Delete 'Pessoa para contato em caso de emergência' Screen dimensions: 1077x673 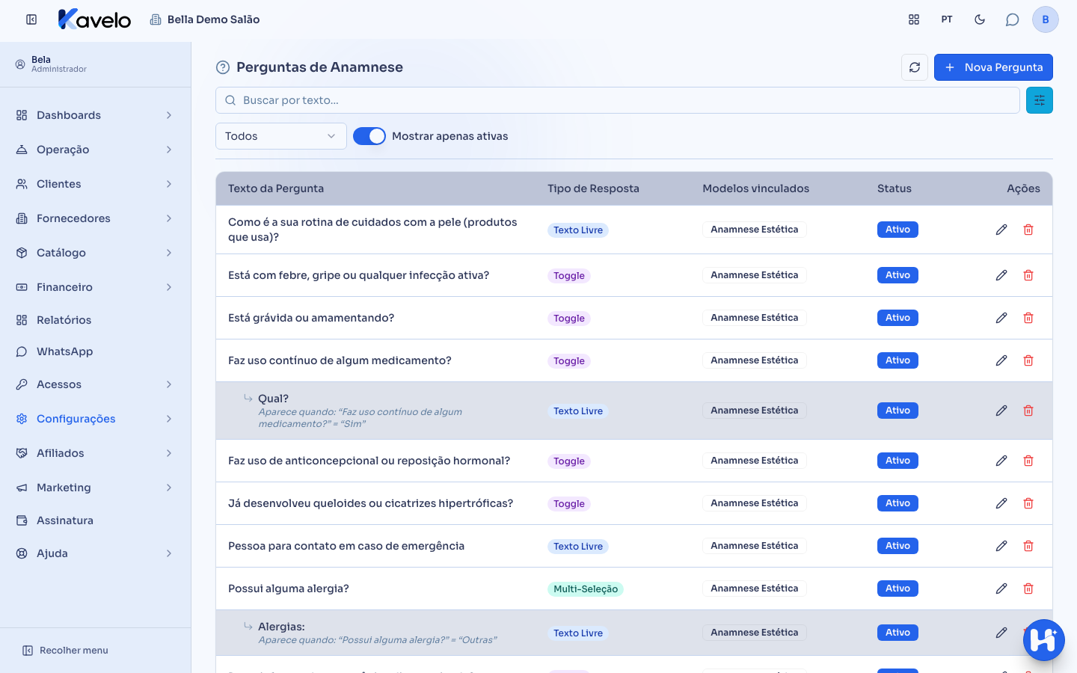[1028, 546]
